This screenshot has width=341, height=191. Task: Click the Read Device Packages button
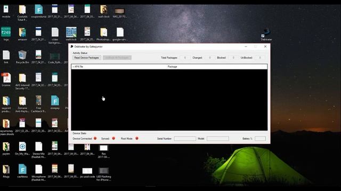pyautogui.click(x=86, y=58)
